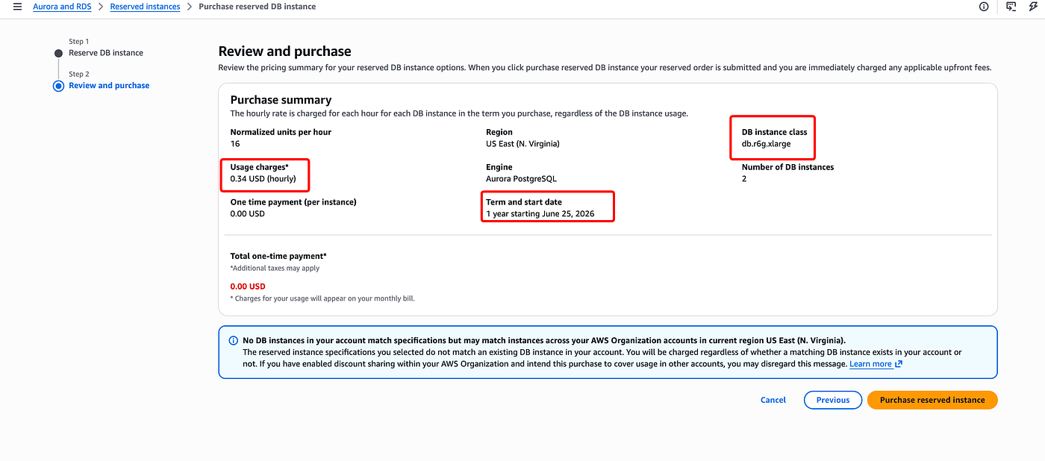Click the Review and purchase heading

click(284, 51)
